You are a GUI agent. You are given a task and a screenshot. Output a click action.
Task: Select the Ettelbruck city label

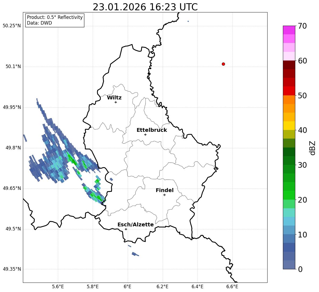[152, 130]
